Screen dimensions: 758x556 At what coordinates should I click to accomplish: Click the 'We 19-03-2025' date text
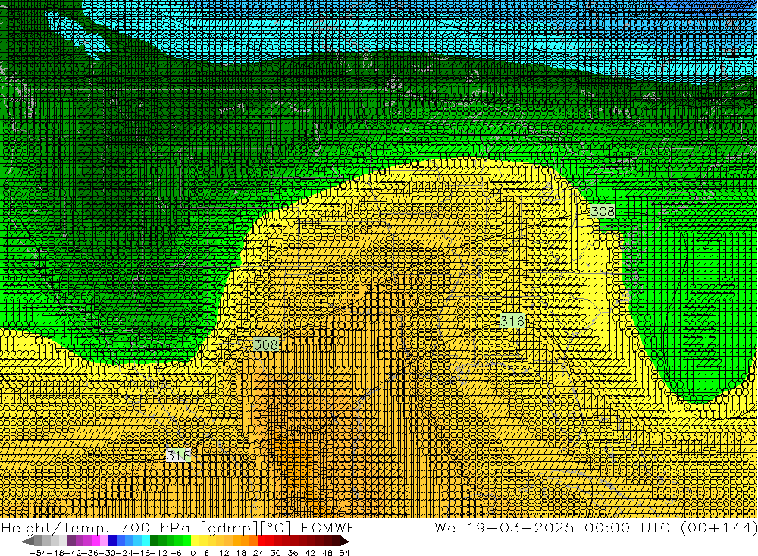[504, 527]
